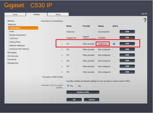Image resolution: width=153 pixels, height=113 pixels.
Task: Check the IP5 Active checkbox
Action: point(114,67)
